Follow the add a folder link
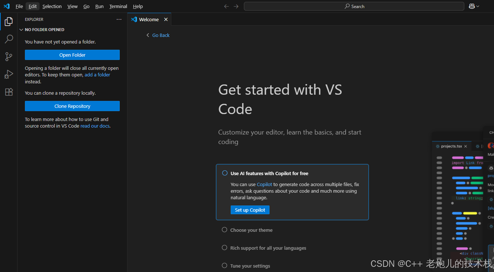 click(97, 75)
